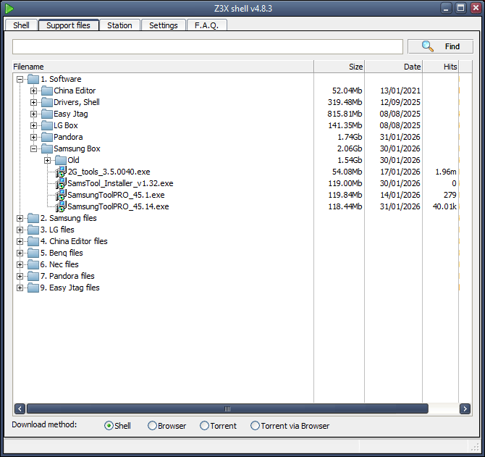Screen dimensions: 485x457
Task: Focus the file search input field
Action: click(x=208, y=47)
